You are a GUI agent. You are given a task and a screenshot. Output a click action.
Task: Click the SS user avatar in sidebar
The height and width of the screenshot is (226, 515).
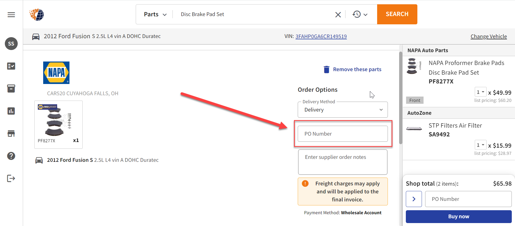click(x=11, y=43)
